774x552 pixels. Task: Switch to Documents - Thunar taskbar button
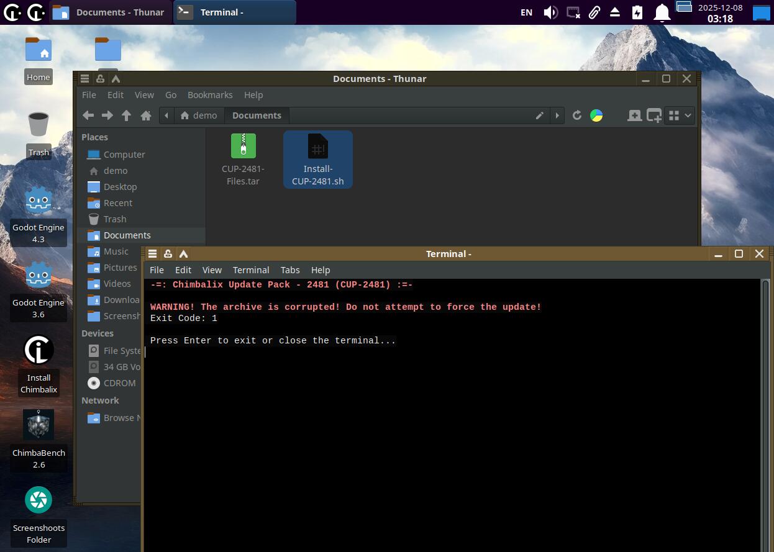tap(109, 12)
